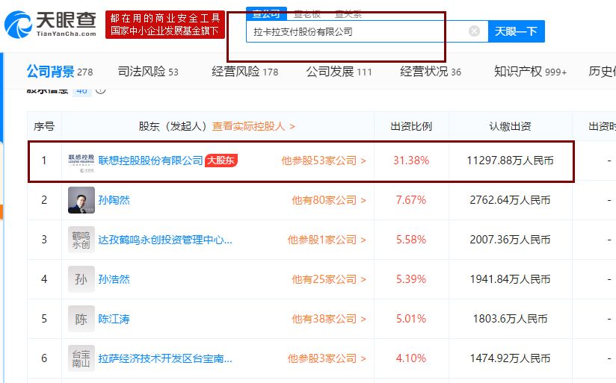616x383 pixels.
Task: Select the 查老板 search tab
Action: (307, 14)
